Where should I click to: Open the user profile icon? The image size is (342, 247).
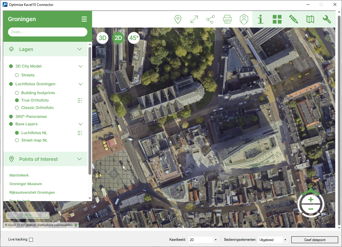[x=244, y=19]
